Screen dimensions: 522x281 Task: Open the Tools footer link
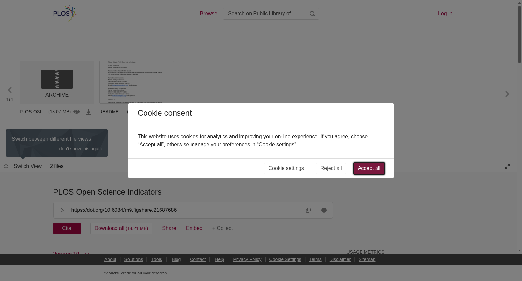[x=157, y=259]
